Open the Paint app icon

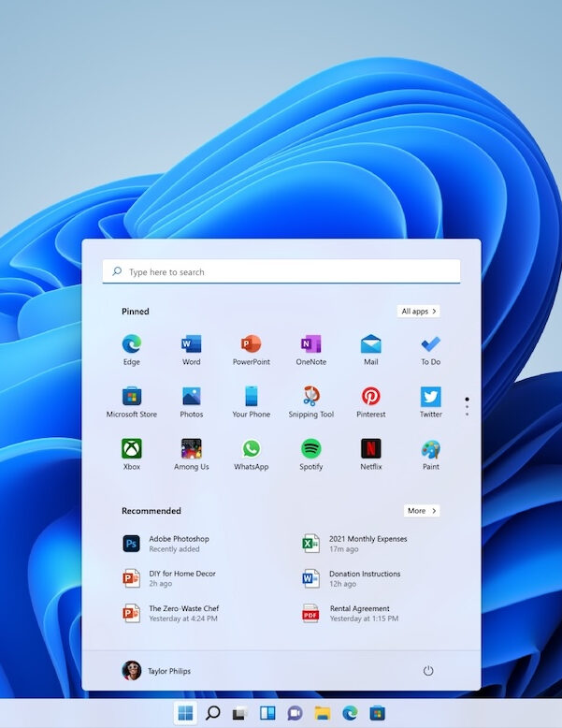(x=430, y=449)
